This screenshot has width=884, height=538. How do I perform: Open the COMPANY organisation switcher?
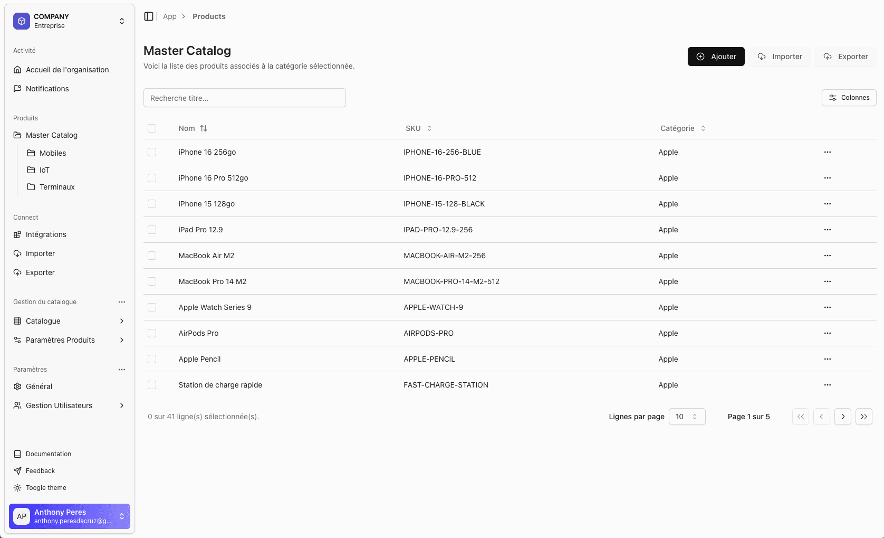point(70,21)
